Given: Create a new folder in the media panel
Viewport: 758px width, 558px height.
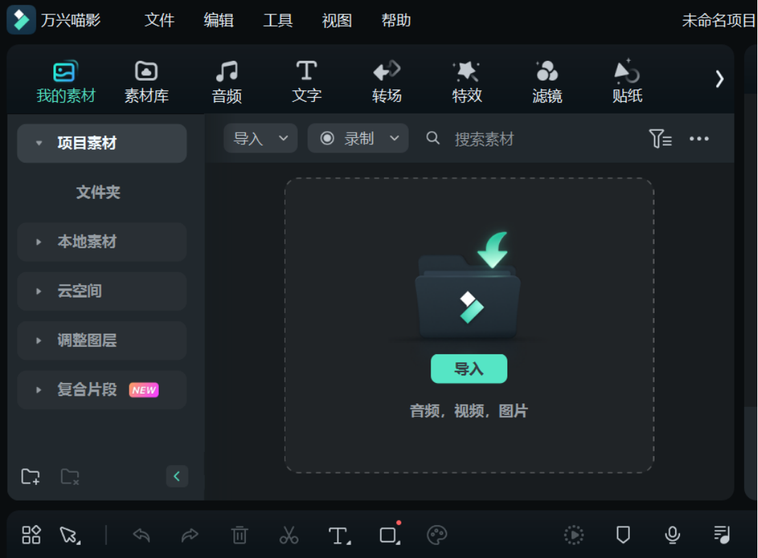Looking at the screenshot, I should [30, 477].
